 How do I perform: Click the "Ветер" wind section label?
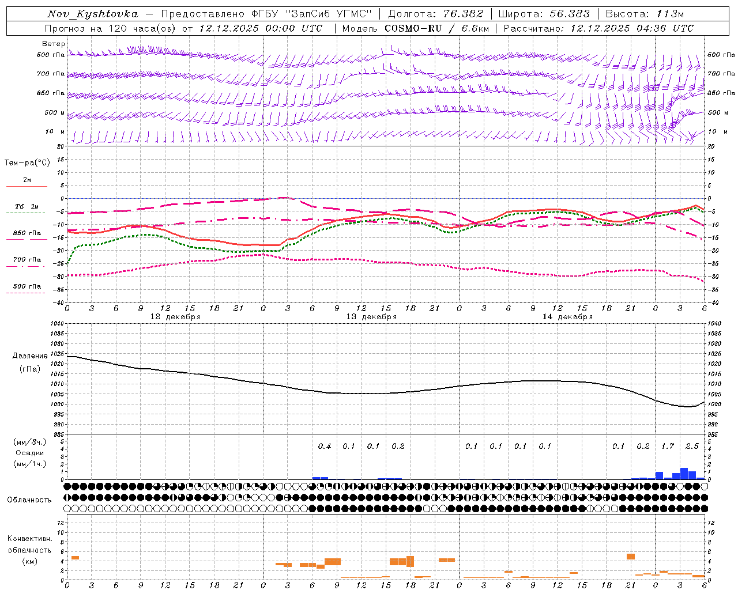(54, 44)
